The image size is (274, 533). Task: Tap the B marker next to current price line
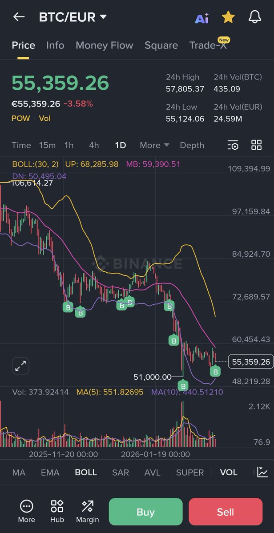click(x=215, y=371)
